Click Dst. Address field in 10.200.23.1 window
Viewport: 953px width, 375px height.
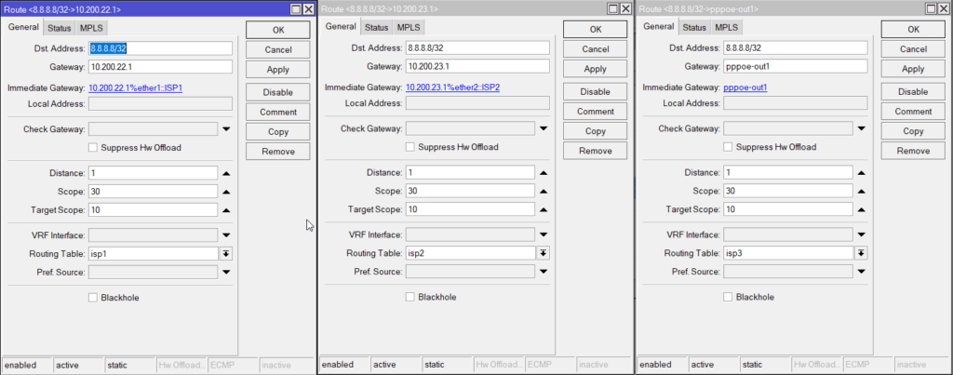(477, 47)
